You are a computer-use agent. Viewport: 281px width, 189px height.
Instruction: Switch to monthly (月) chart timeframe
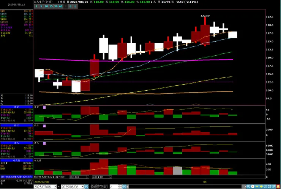[x=75, y=6]
